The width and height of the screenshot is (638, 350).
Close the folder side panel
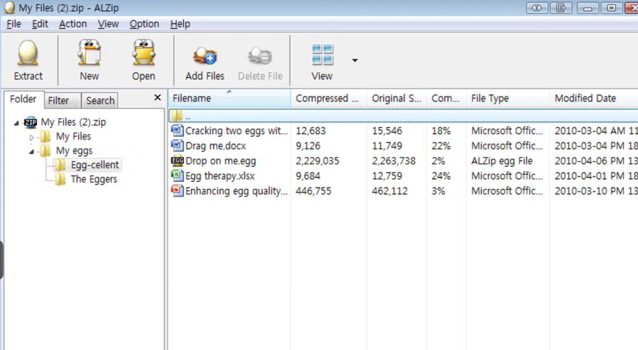[x=157, y=98]
